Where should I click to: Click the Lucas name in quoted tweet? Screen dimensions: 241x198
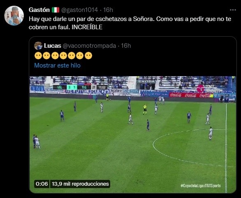[x=53, y=46]
